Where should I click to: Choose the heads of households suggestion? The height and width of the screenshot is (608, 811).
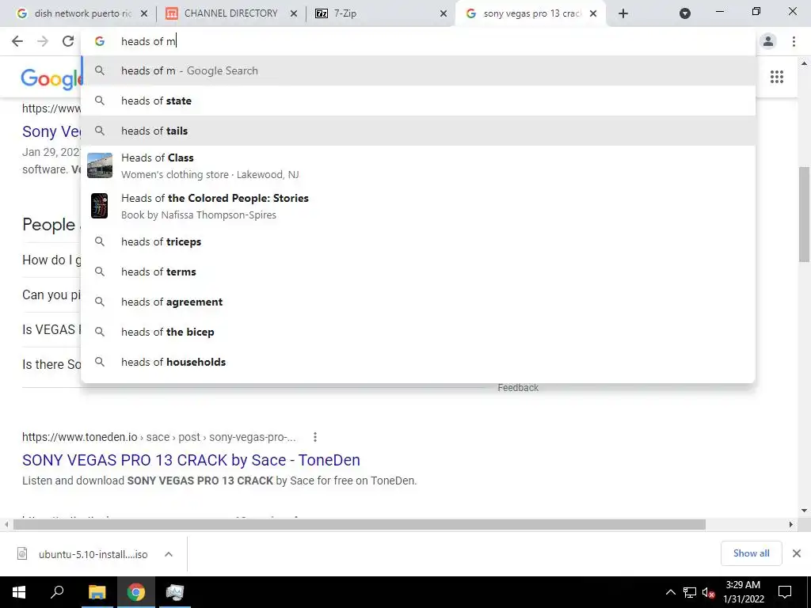[x=418, y=361]
